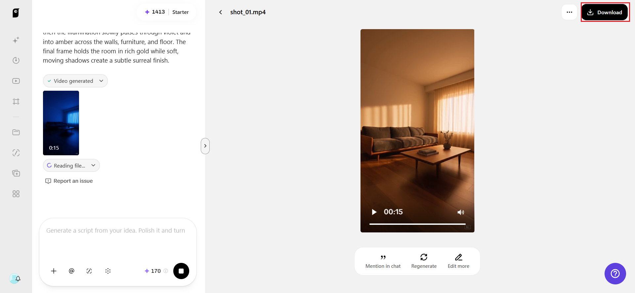Screen dimensions: 635x293
Task: Click the plus attach icon in prompt box
Action: 54,271
